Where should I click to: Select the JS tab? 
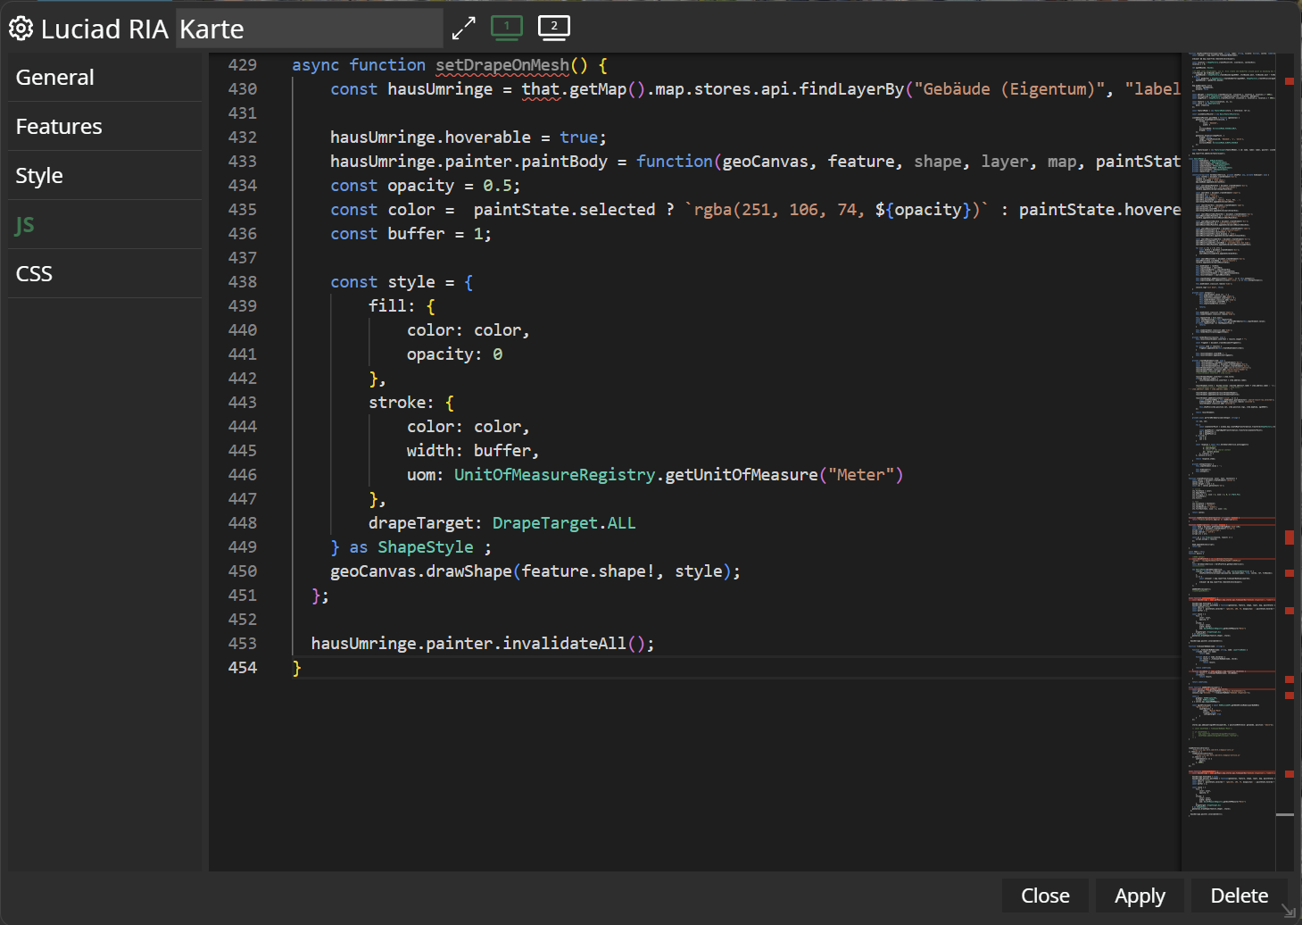25,225
